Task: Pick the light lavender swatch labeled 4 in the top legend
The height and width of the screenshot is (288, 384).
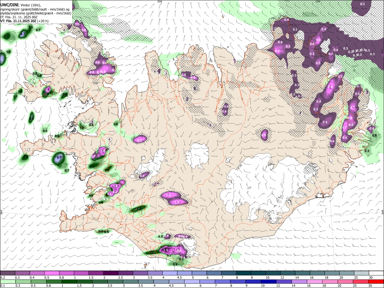Action: click(x=170, y=273)
